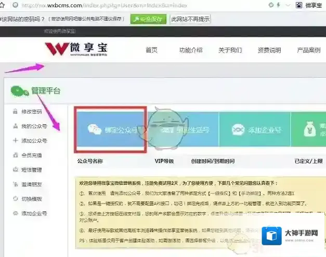
Task: Open 资费说明 navigation item
Action: [269, 50]
